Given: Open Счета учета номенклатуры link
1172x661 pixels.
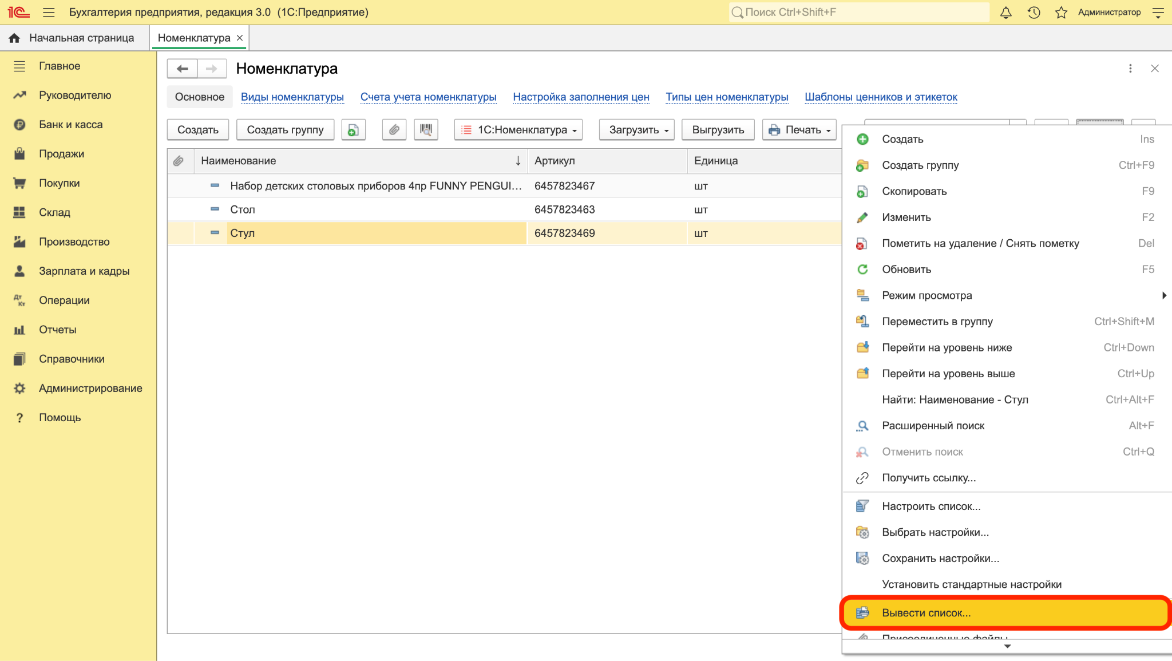Looking at the screenshot, I should [428, 97].
